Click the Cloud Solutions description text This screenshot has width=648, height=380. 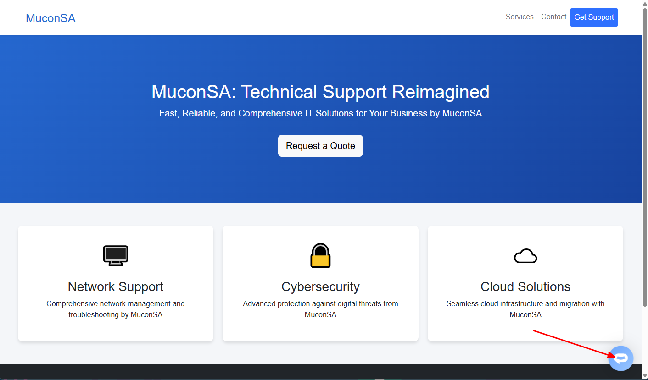525,309
